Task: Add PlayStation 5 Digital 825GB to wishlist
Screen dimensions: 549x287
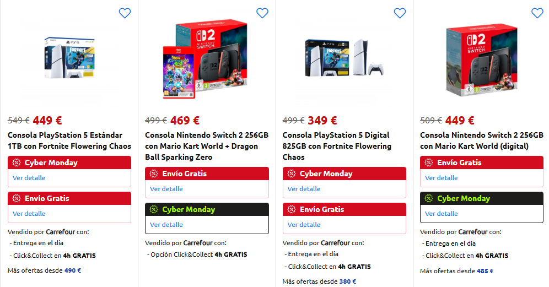Action: 400,13
